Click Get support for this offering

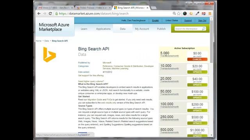pos(91,75)
